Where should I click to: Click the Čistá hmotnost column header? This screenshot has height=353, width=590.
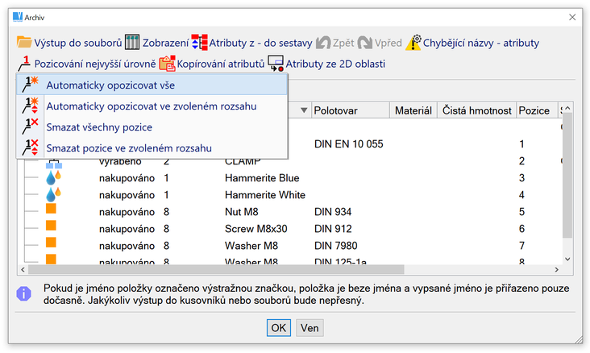click(x=476, y=110)
